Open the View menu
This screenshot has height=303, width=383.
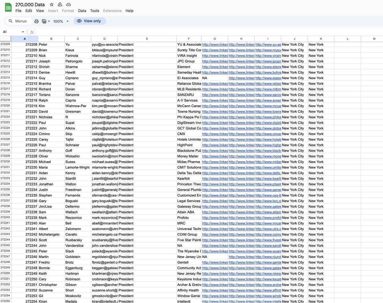[40, 11]
